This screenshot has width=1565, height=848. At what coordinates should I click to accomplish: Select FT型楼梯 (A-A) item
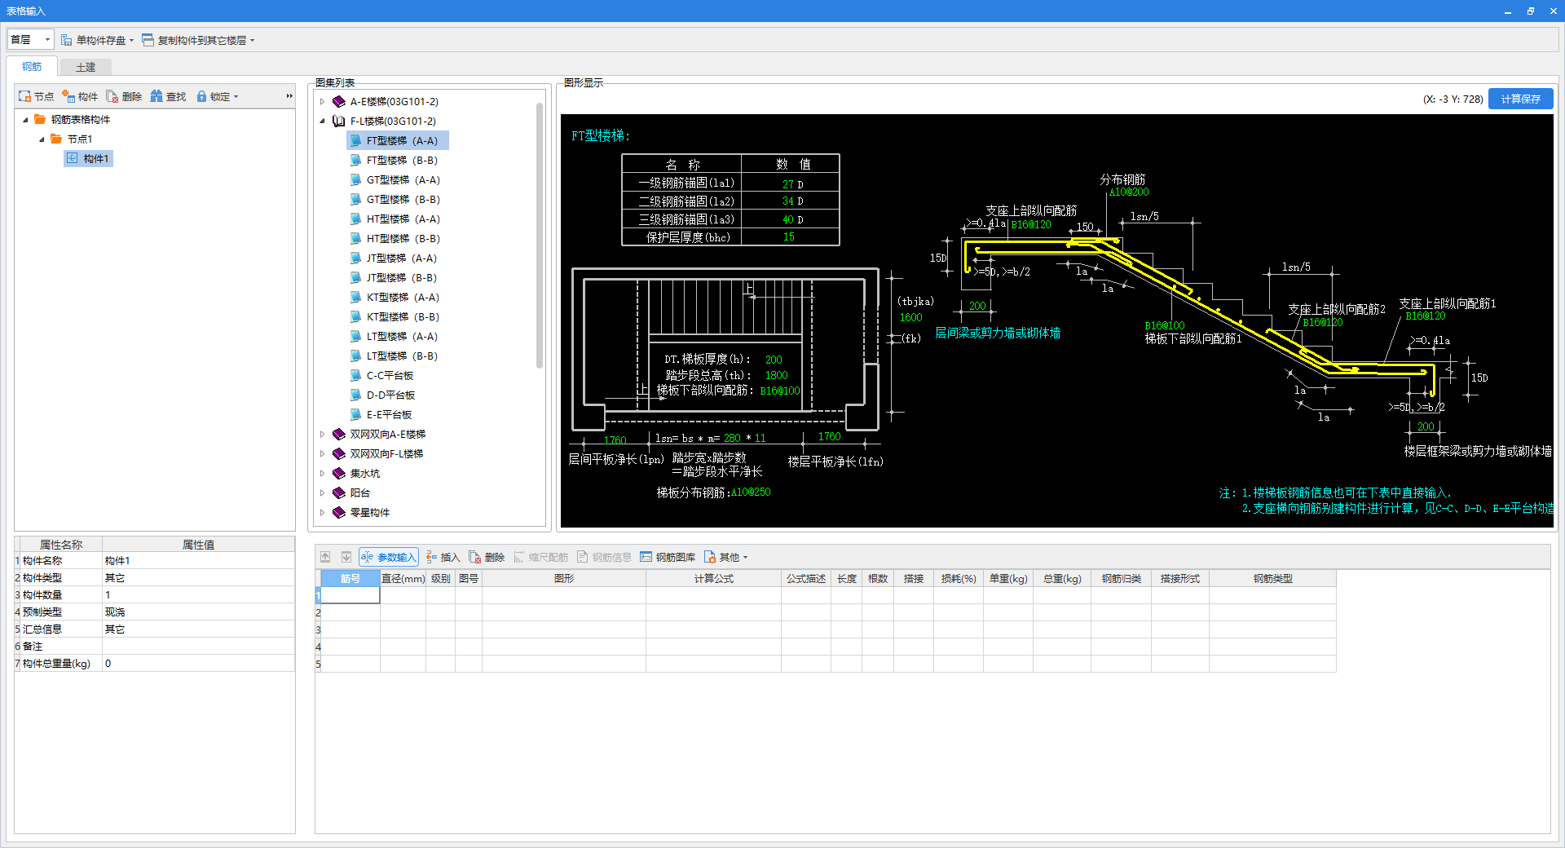pos(398,141)
